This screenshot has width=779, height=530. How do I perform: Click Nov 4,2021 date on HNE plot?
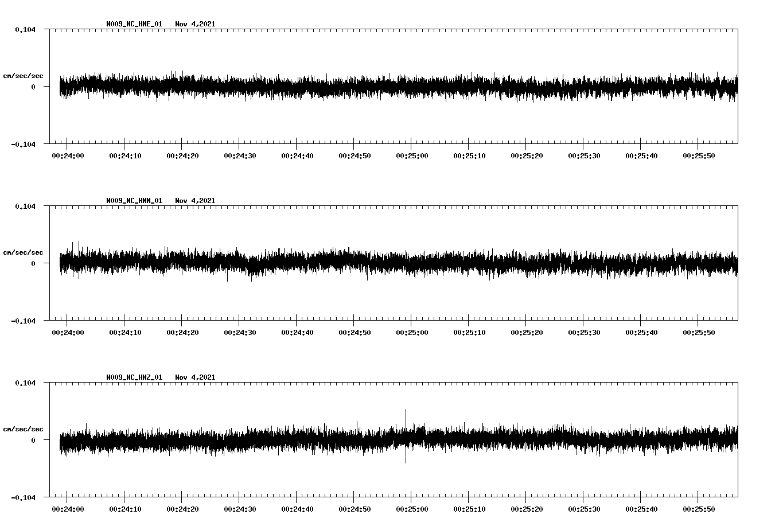[x=195, y=24]
